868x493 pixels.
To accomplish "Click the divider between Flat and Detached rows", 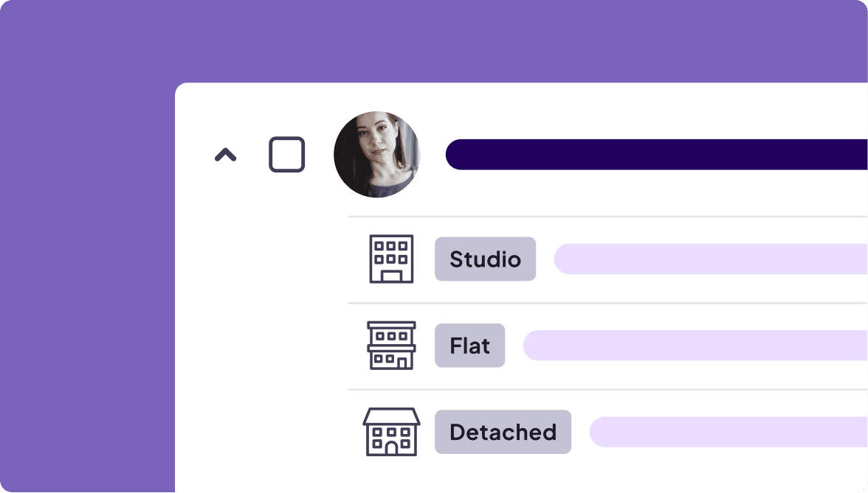I will click(x=605, y=389).
